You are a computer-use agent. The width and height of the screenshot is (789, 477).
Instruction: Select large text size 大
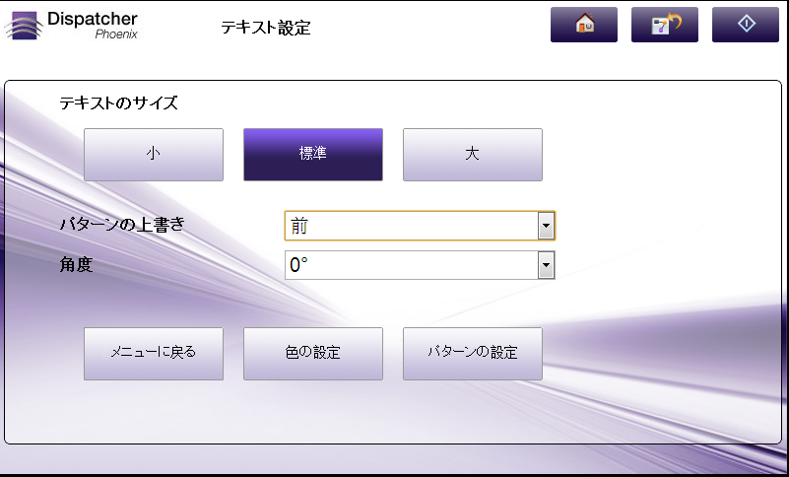coord(473,155)
